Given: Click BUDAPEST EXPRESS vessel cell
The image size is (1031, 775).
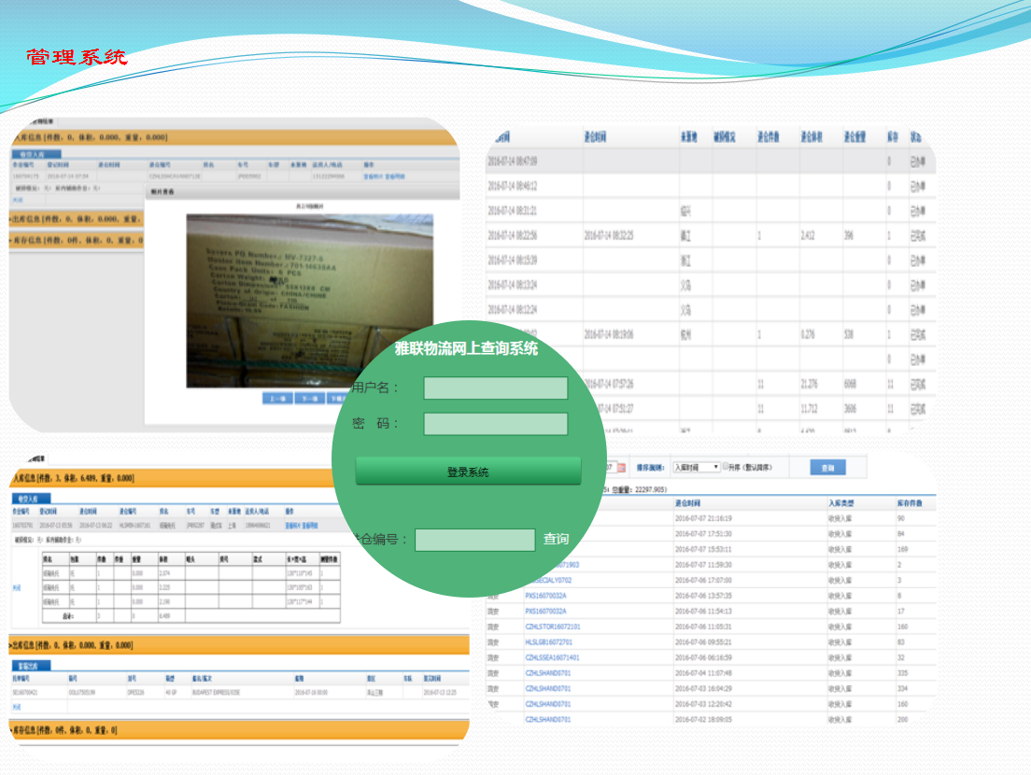Looking at the screenshot, I should click(x=216, y=693).
